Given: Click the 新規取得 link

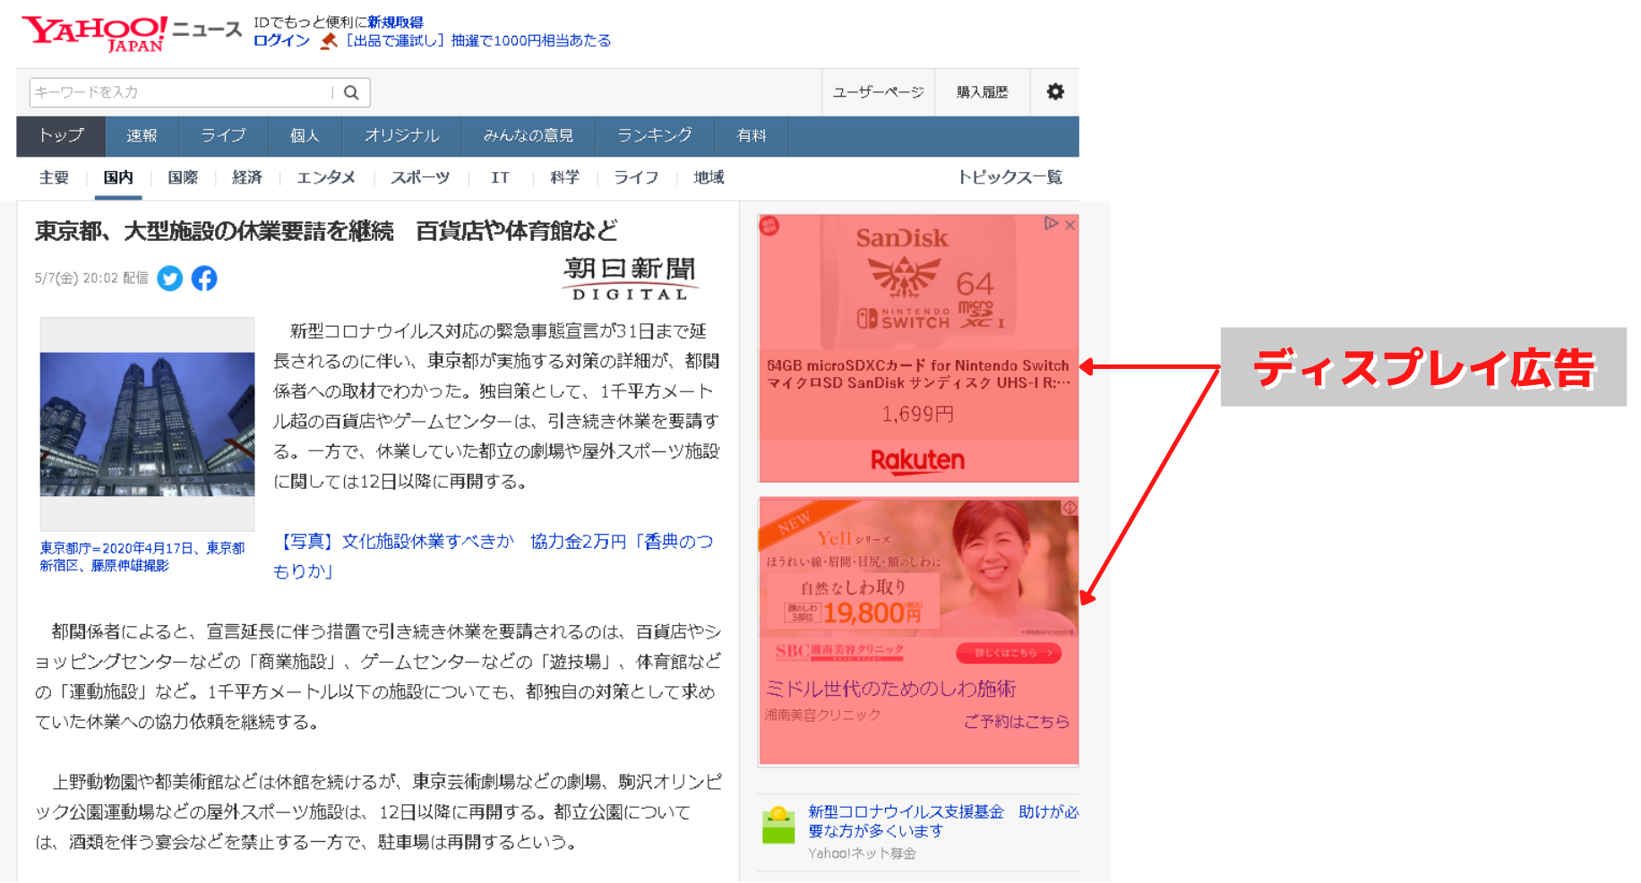Looking at the screenshot, I should coord(395,22).
